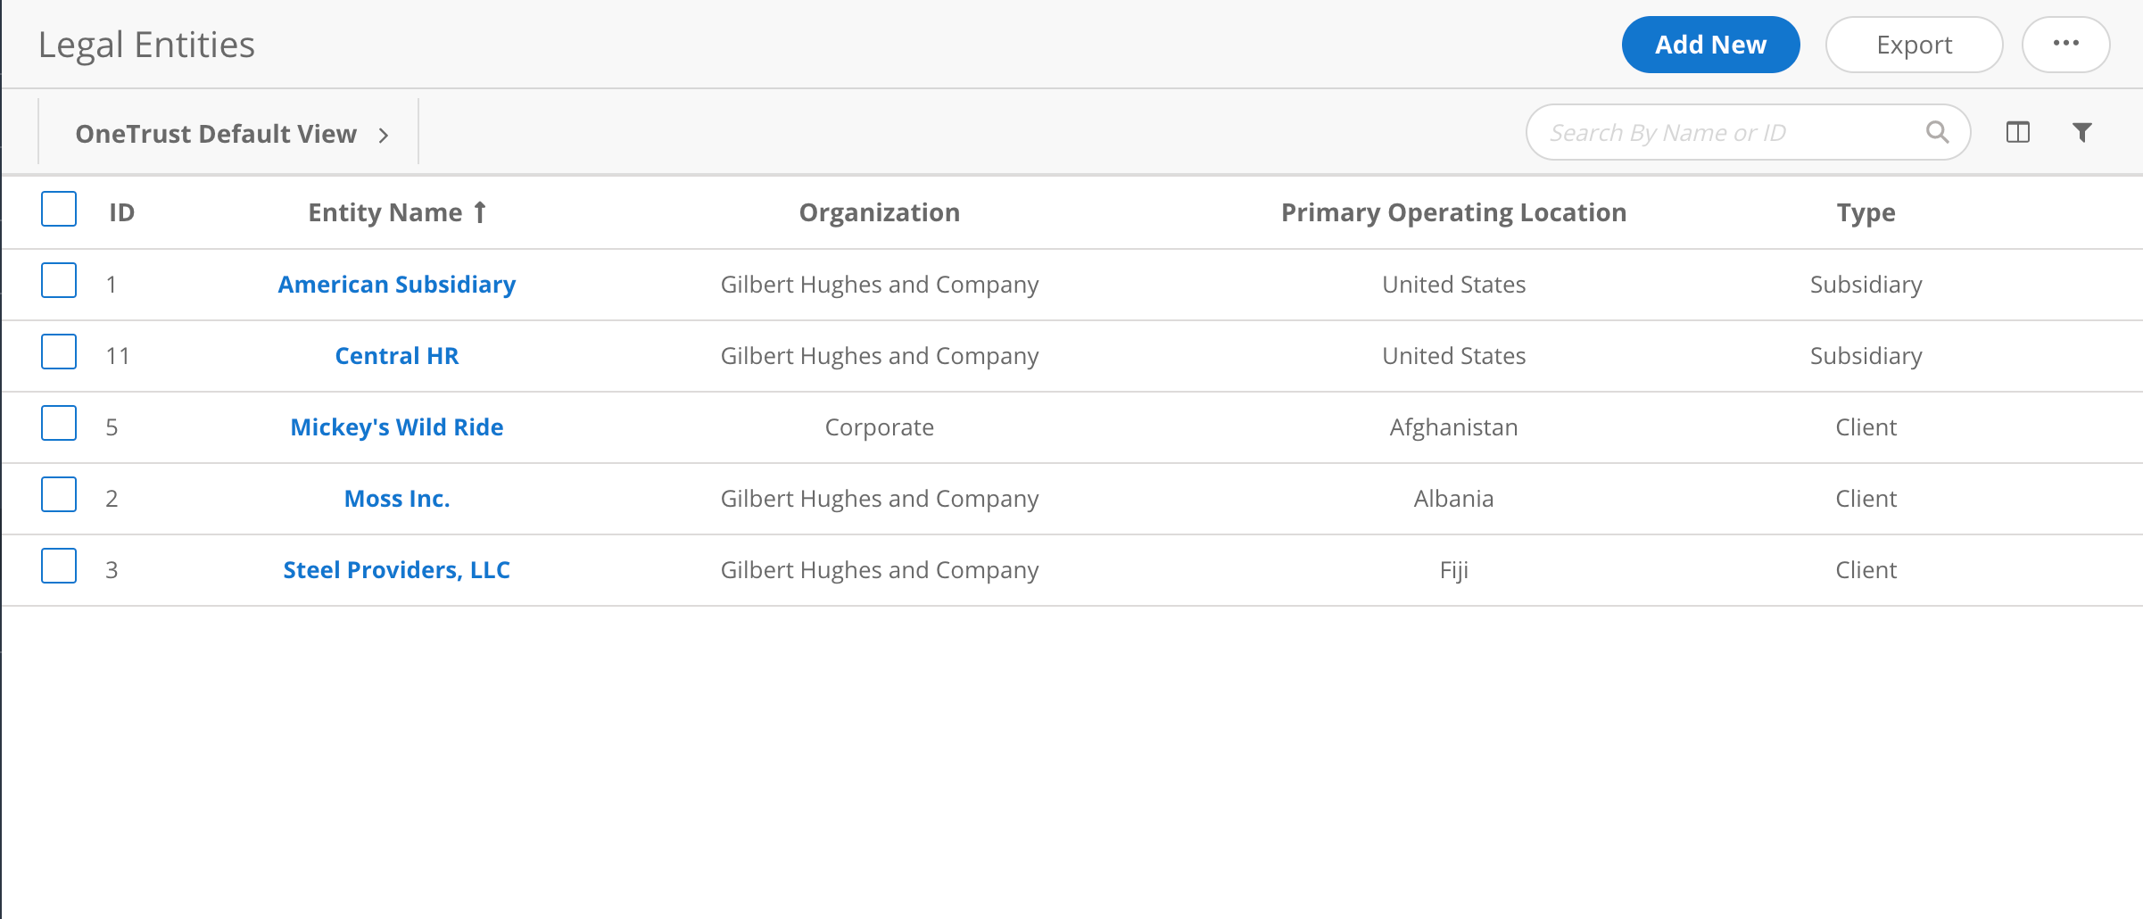Select the OneTrust Default View tab
This screenshot has height=919, width=2143.
pos(217,133)
